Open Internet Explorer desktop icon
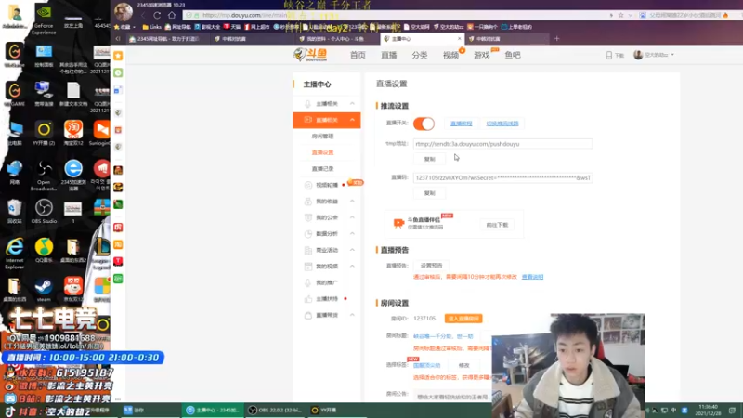 pos(14,254)
